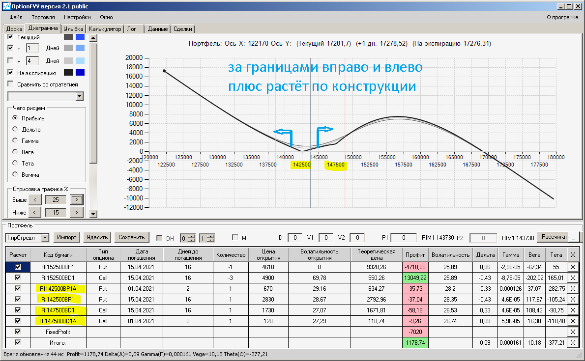585x361 pixels.
Task: Click the Удалить button
Action: click(x=97, y=237)
